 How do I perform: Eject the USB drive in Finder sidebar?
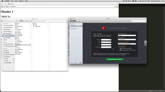pos(14,59)
